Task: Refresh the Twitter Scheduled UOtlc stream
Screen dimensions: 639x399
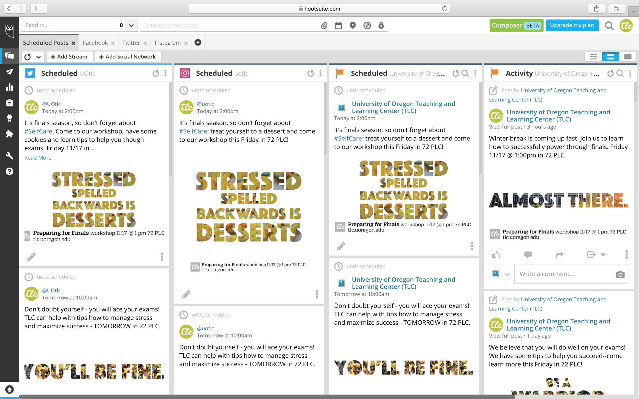Action: pyautogui.click(x=156, y=73)
